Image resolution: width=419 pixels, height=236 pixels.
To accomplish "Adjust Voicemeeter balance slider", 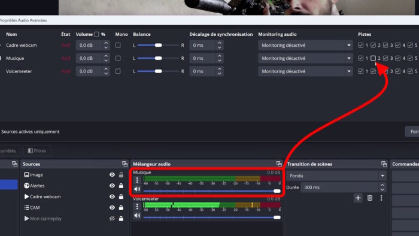I will pyautogui.click(x=158, y=71).
